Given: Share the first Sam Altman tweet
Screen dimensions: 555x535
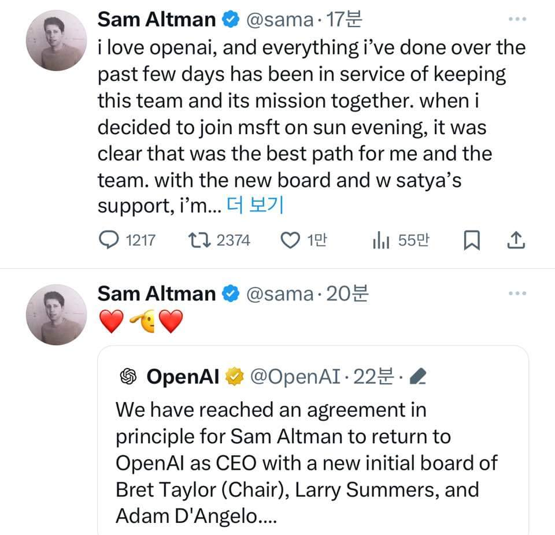Looking at the screenshot, I should click(x=515, y=240).
